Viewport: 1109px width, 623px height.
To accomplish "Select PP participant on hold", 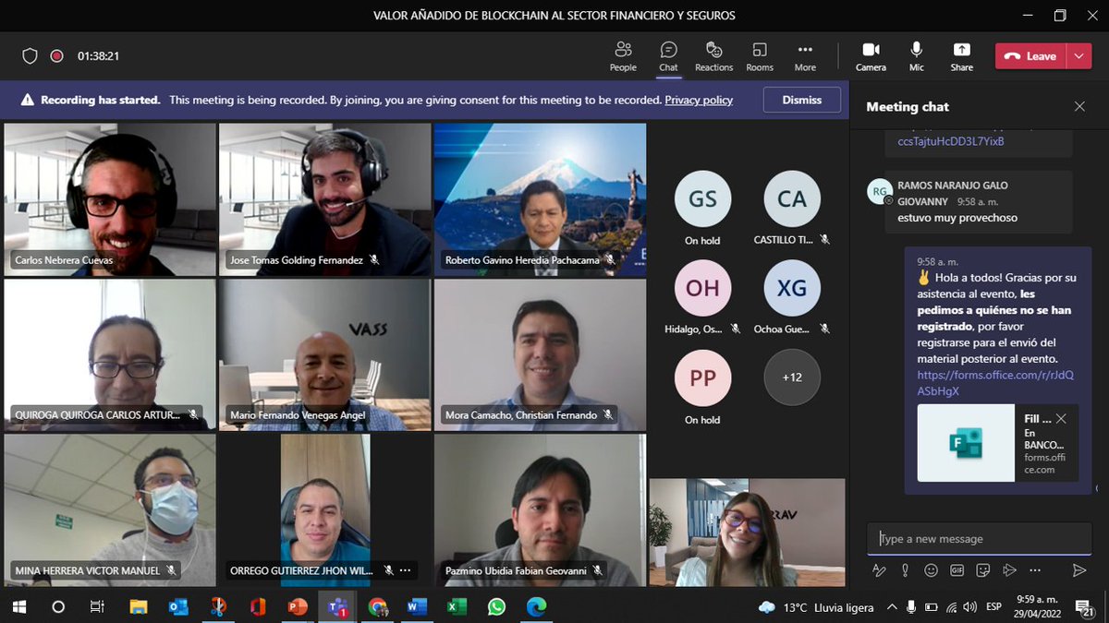I will pos(702,377).
